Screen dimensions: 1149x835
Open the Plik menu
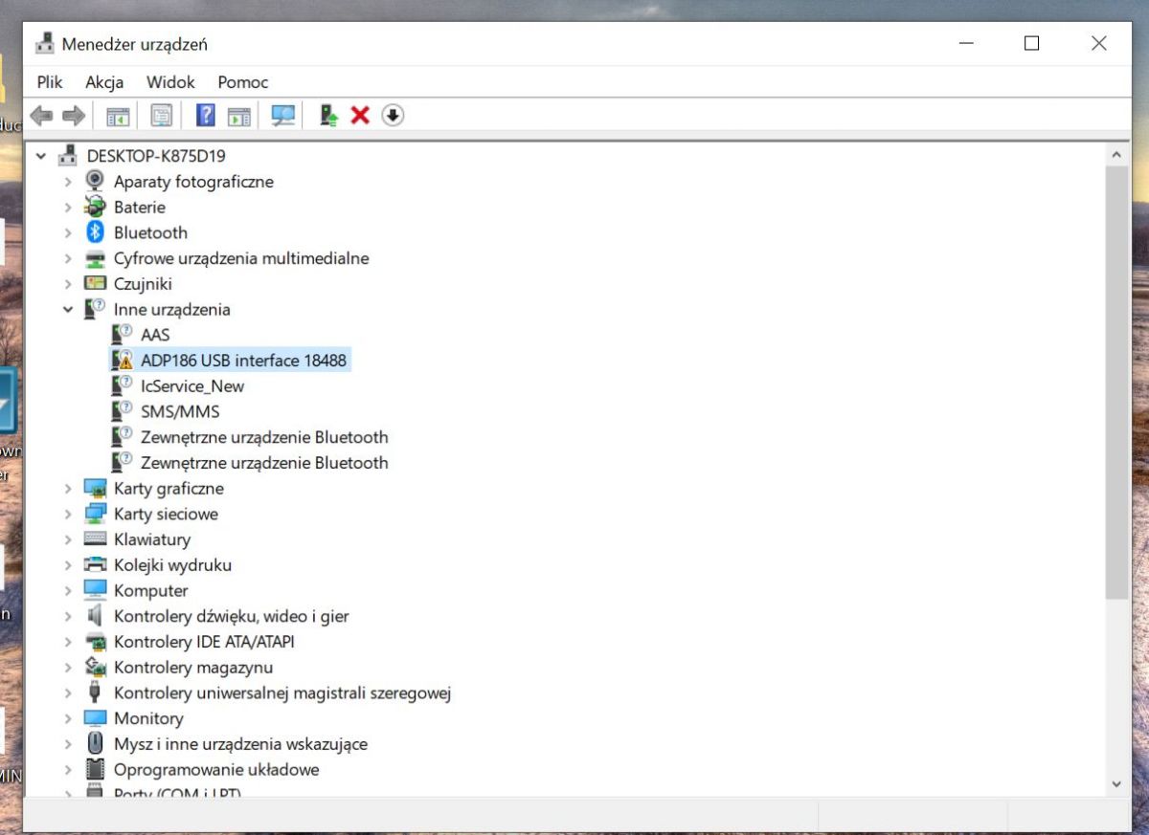click(50, 82)
